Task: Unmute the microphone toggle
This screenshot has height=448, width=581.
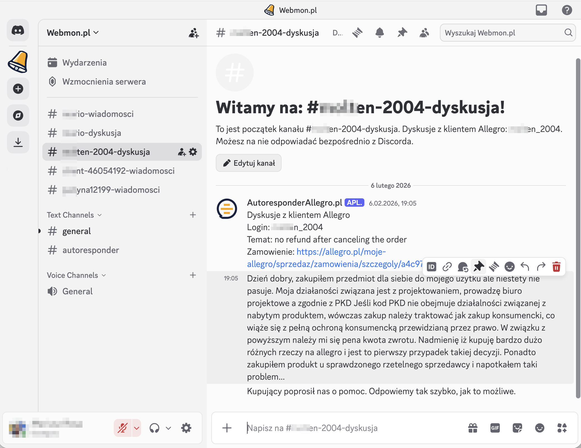Action: [123, 428]
